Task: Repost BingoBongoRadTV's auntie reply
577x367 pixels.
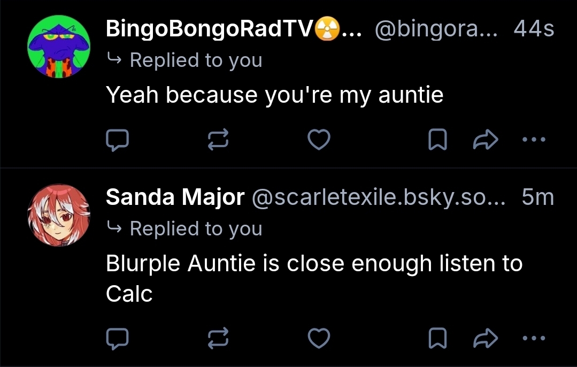Action: (x=218, y=140)
